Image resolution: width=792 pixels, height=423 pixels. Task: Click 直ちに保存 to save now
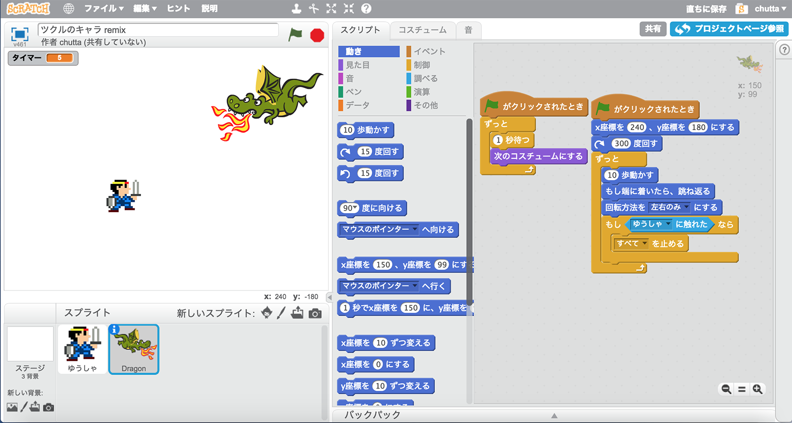pos(706,8)
